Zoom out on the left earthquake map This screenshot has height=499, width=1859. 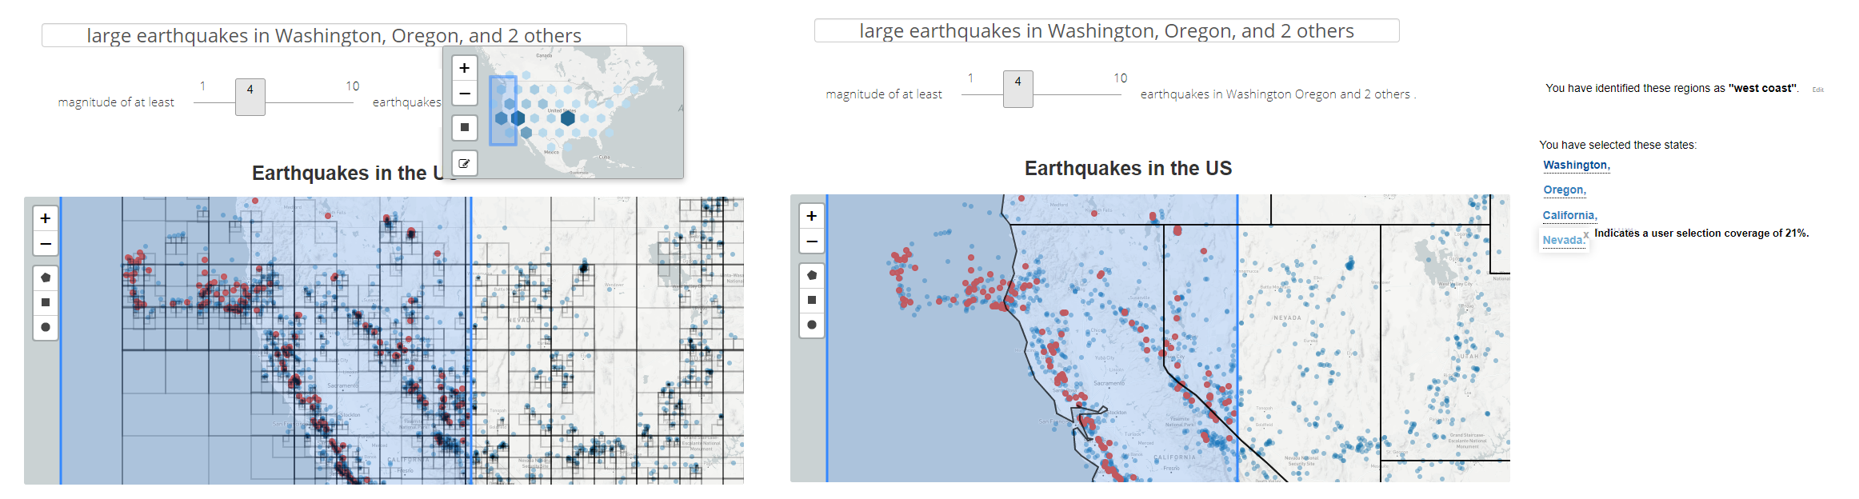[46, 243]
